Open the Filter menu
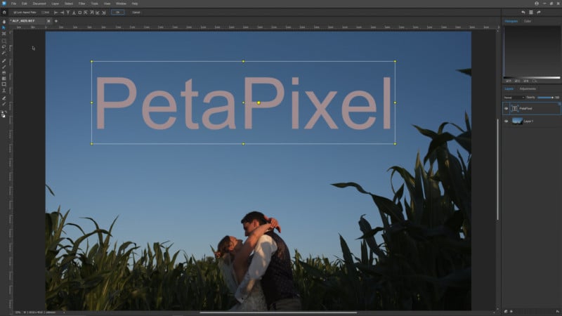Screen dimensions: 562x316 (x=81, y=4)
